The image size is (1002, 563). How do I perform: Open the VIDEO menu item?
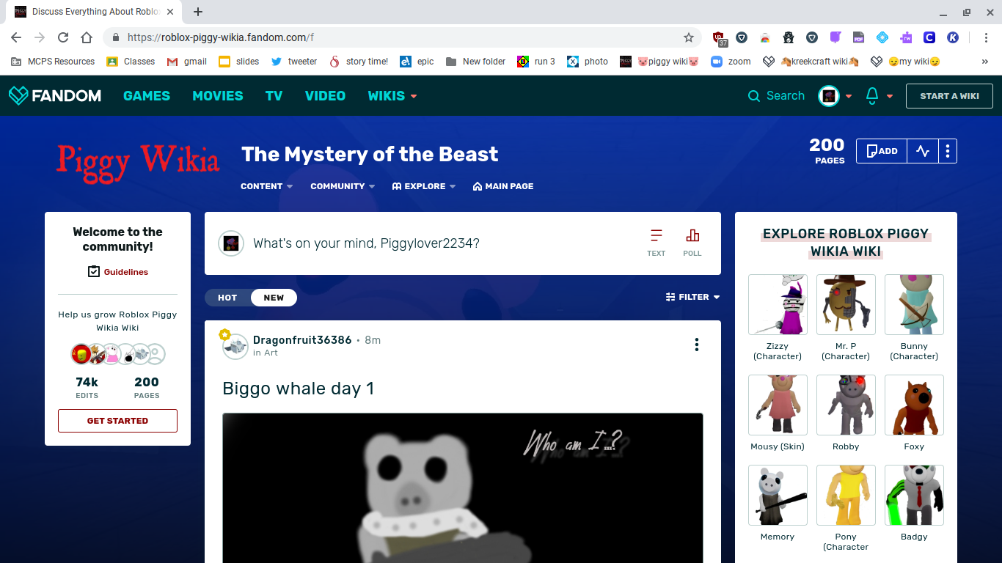325,96
